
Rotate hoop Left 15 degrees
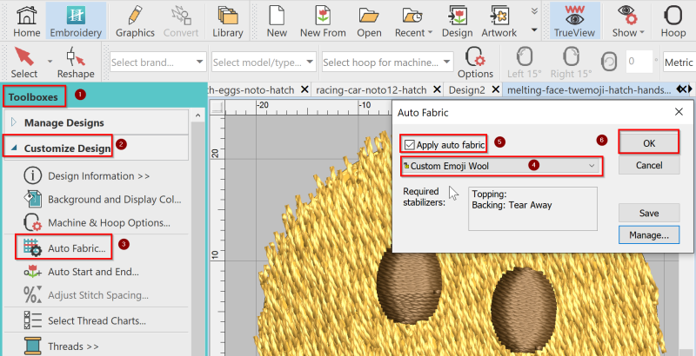pos(525,63)
